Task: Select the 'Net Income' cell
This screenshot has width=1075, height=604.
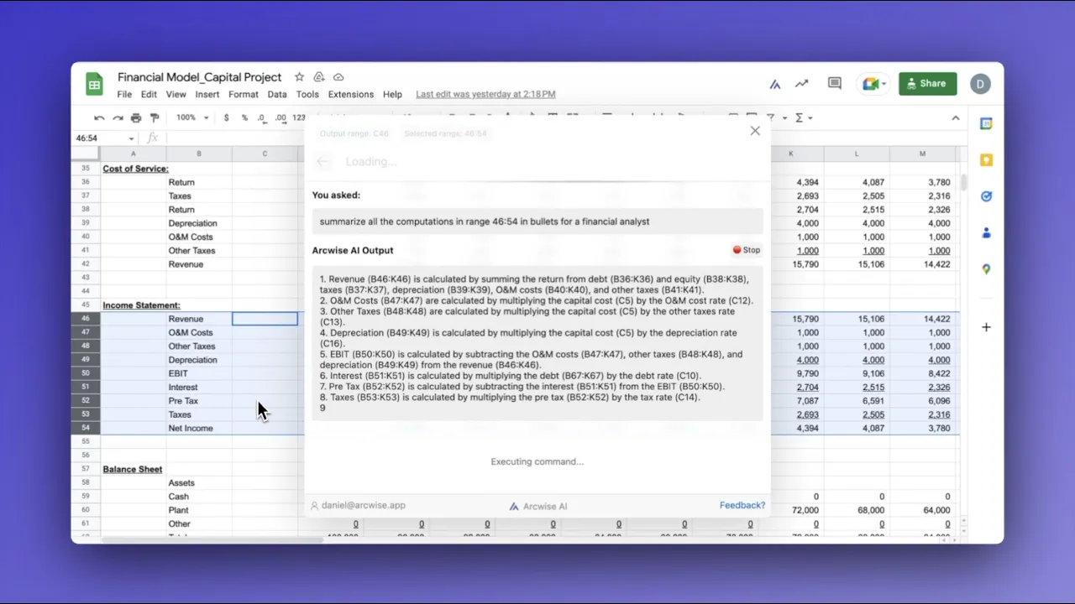Action: pos(199,428)
